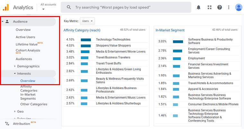Open the Help question mark icon
This screenshot has width=244, height=129.
pyautogui.click(x=219, y=7)
